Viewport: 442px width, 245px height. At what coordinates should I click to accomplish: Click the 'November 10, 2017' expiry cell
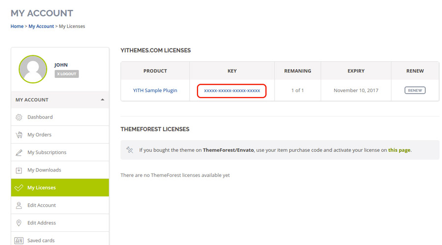click(x=356, y=90)
